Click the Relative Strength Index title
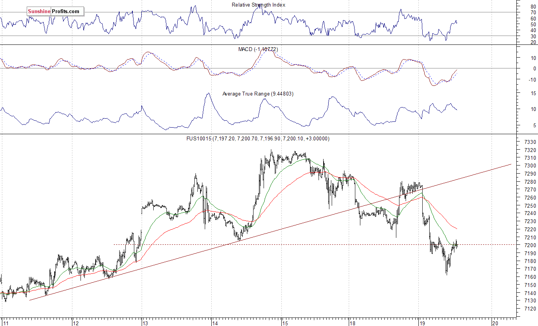The height and width of the screenshot is (326, 538). click(259, 5)
